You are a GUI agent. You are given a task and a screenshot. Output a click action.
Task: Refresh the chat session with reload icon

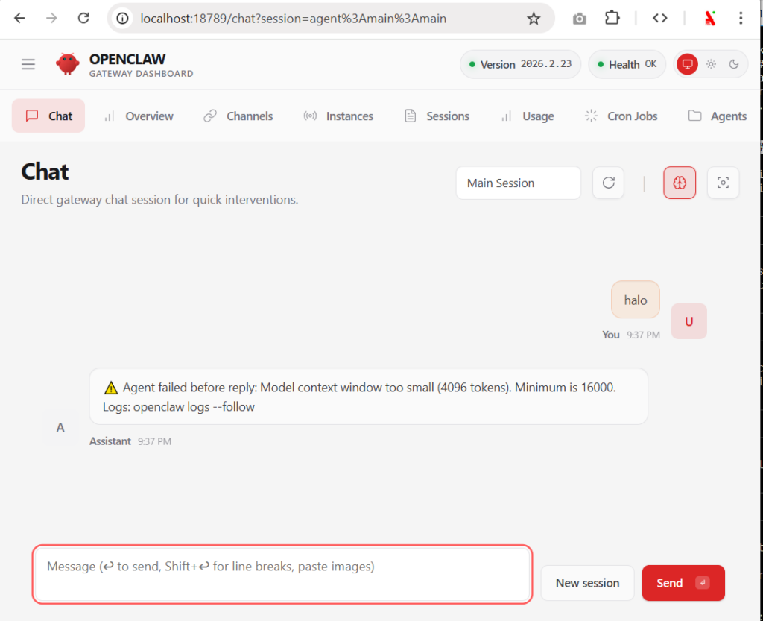[x=608, y=183]
